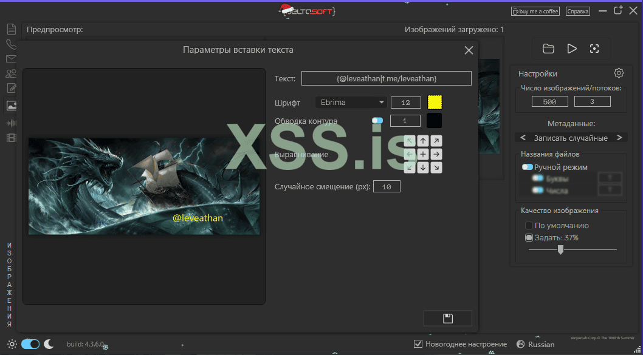Click the image count field showing 500
The width and height of the screenshot is (643, 355).
point(549,101)
